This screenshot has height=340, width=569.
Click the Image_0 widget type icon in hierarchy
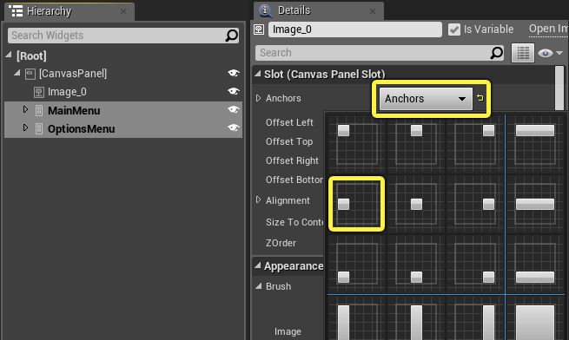click(39, 92)
